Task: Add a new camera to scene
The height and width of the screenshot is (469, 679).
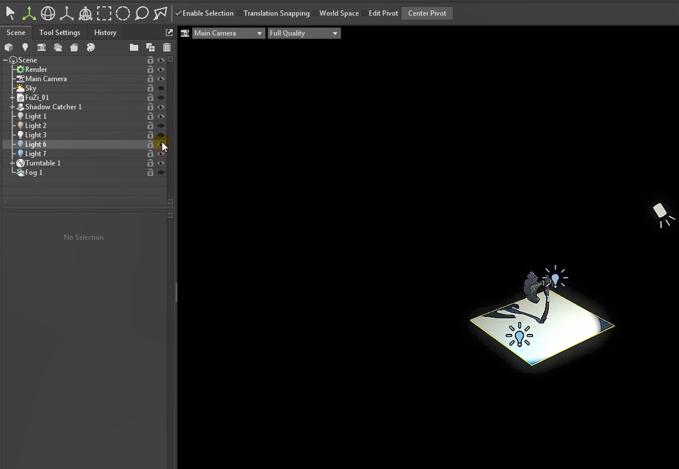Action: pos(42,47)
